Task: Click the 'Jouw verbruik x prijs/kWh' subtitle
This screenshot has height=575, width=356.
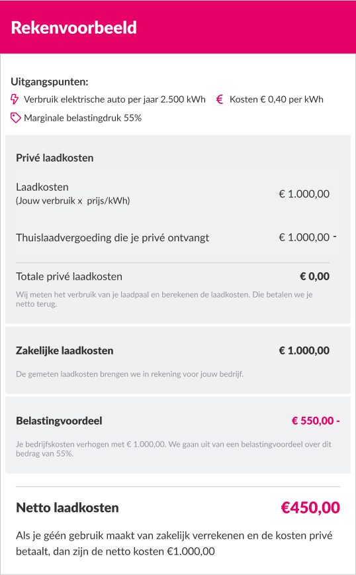Action: (x=73, y=201)
